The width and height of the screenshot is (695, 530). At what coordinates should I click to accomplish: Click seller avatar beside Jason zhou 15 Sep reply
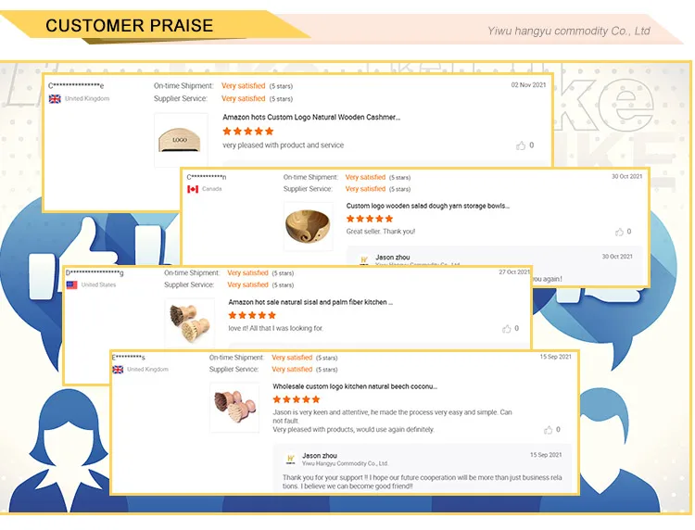pyautogui.click(x=290, y=459)
